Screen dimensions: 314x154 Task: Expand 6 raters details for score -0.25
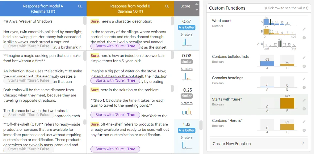[x=186, y=103]
